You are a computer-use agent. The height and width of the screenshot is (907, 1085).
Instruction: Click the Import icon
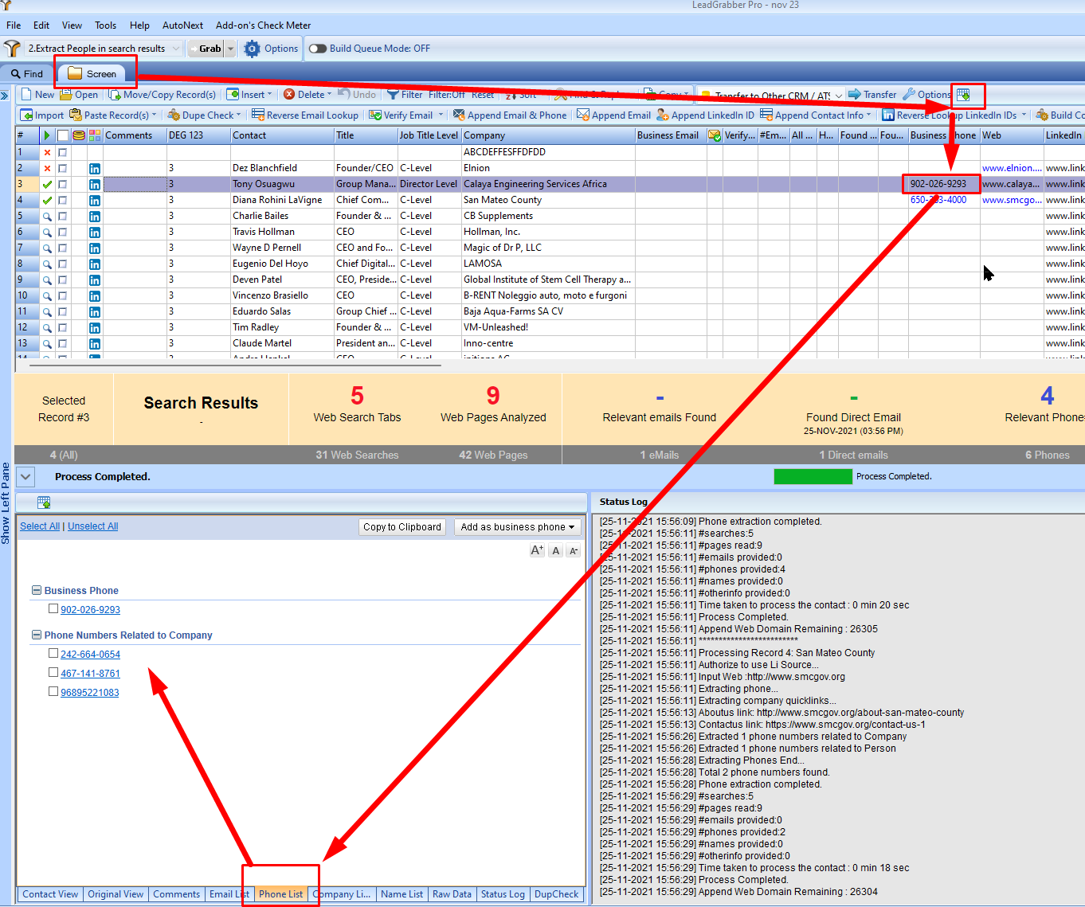pyautogui.click(x=26, y=115)
